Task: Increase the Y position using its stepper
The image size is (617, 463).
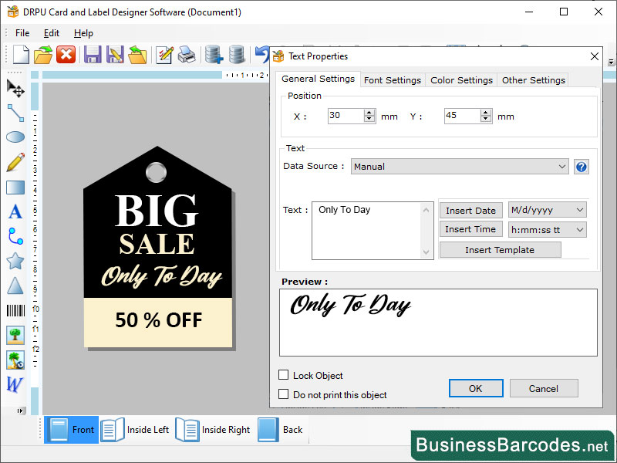Action: click(485, 112)
